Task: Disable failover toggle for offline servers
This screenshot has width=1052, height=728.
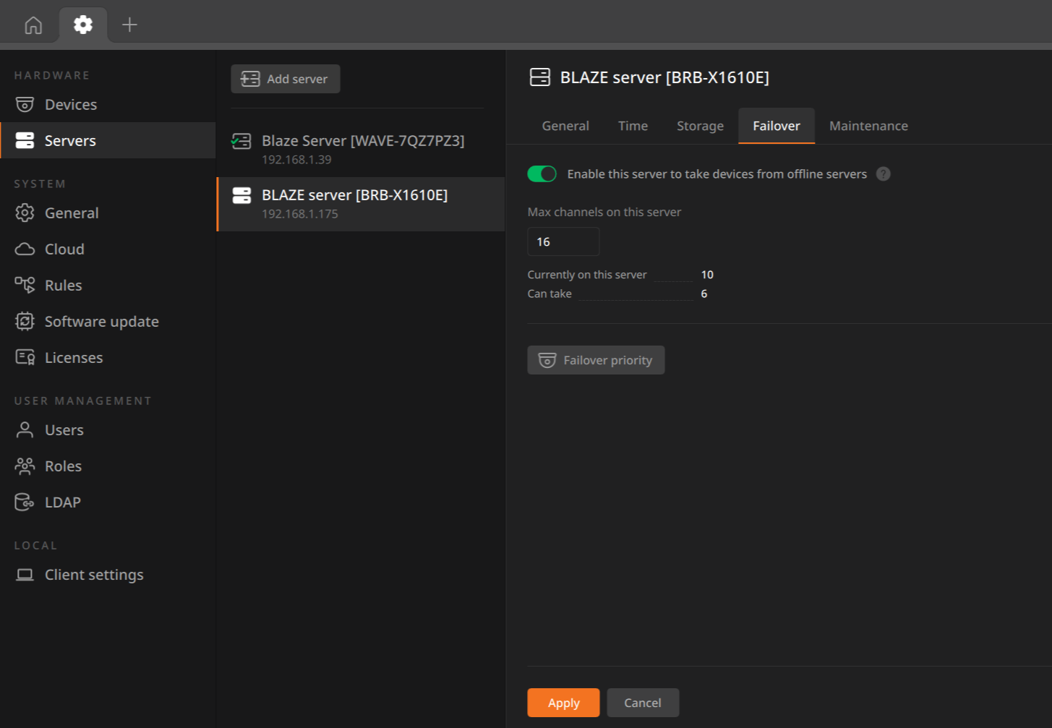Action: point(542,174)
